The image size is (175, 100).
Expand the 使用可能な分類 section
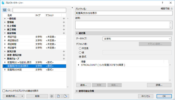[x=77, y=91]
